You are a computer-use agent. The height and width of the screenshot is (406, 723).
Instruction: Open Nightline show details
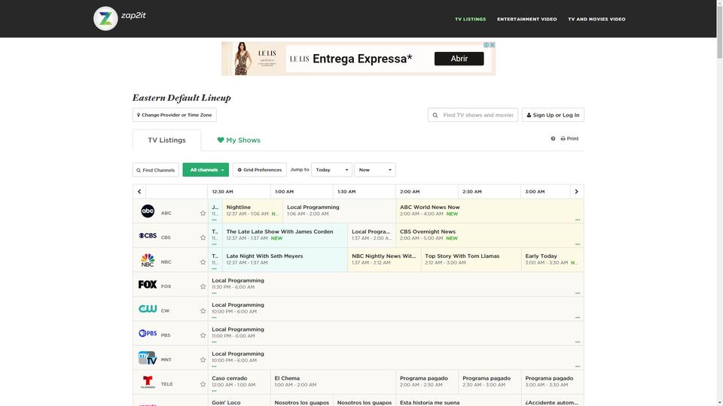point(252,211)
